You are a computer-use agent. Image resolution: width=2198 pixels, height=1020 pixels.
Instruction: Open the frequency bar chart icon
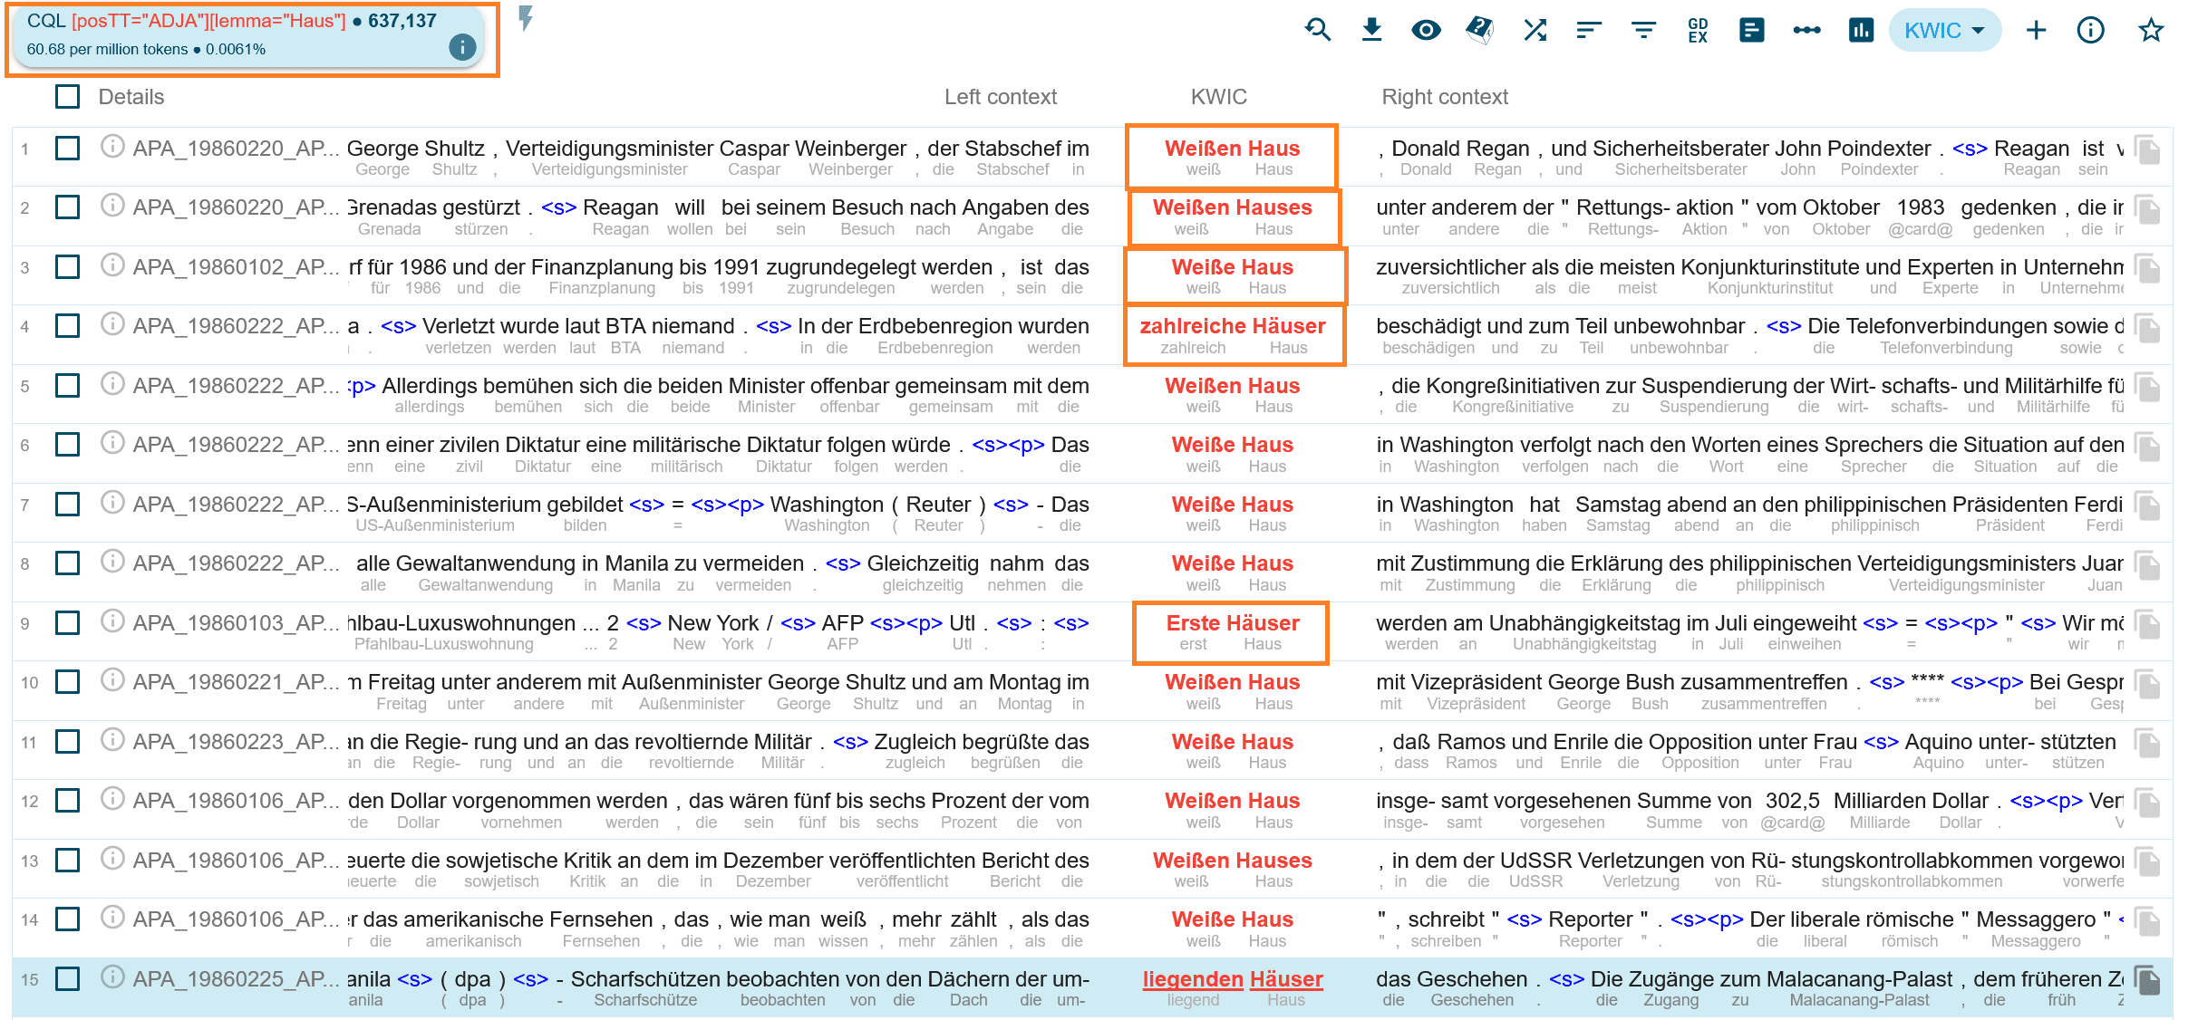(1861, 30)
